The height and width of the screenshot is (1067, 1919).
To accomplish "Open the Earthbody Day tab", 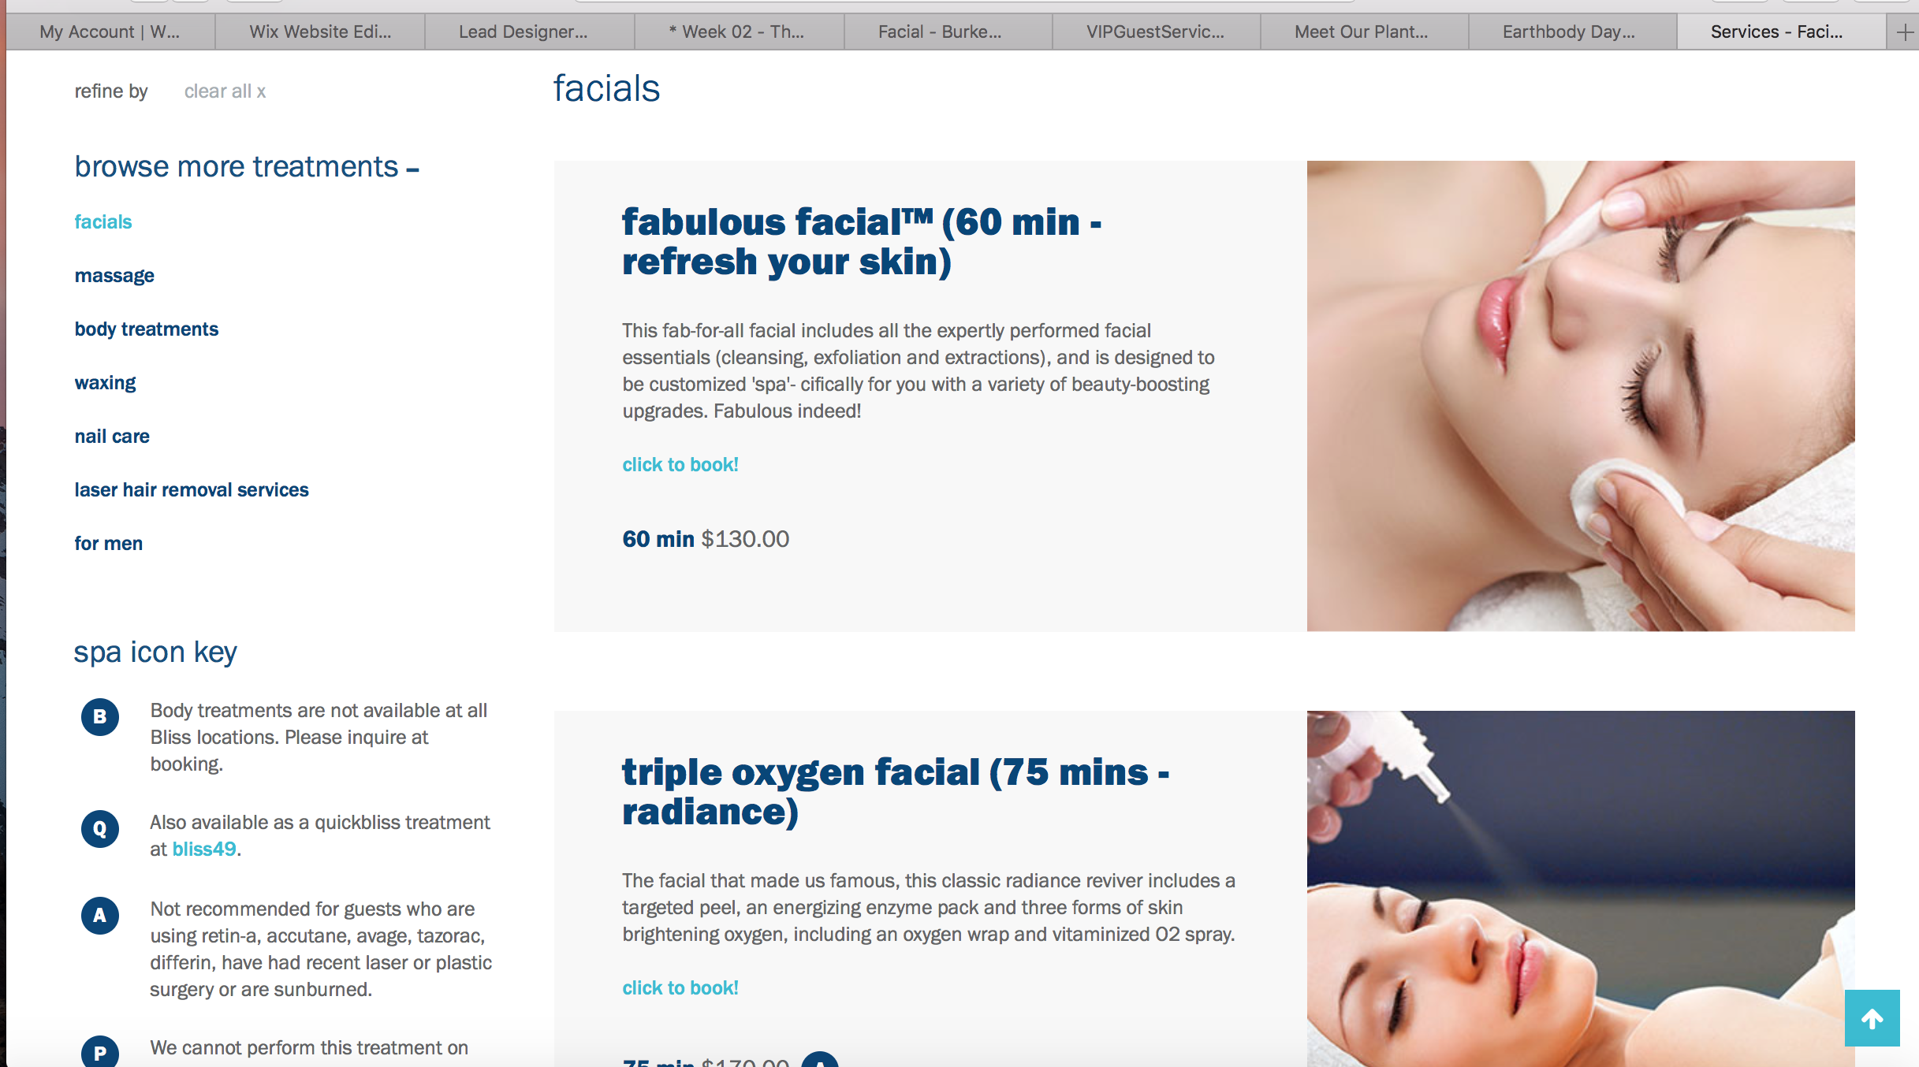I will 1572,32.
